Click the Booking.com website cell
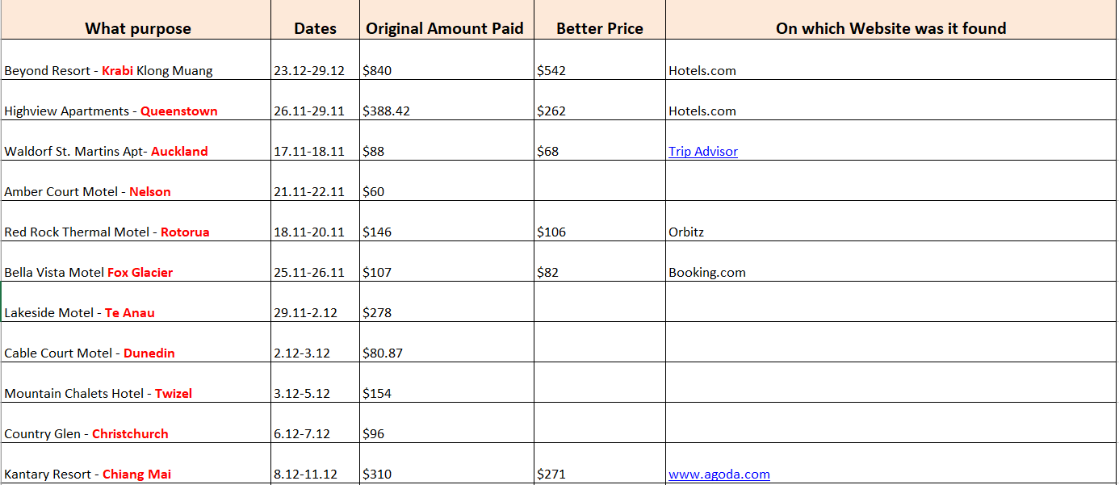Image resolution: width=1119 pixels, height=485 pixels. coord(891,262)
